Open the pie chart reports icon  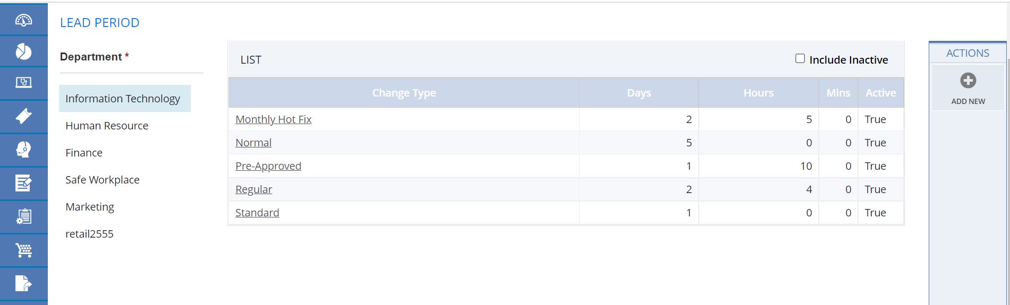(23, 51)
